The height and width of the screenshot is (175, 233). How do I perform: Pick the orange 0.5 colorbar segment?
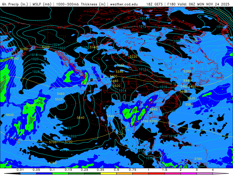125,174
